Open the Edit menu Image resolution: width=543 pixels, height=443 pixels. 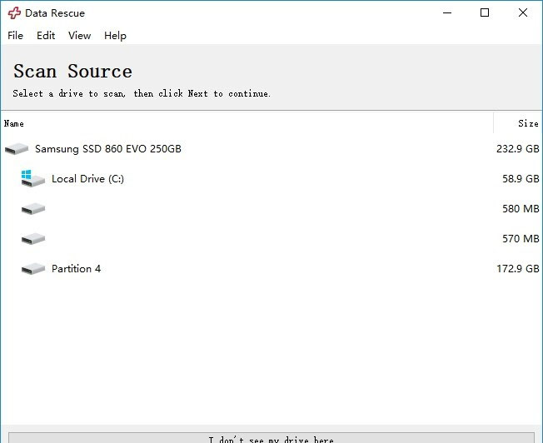click(x=46, y=35)
